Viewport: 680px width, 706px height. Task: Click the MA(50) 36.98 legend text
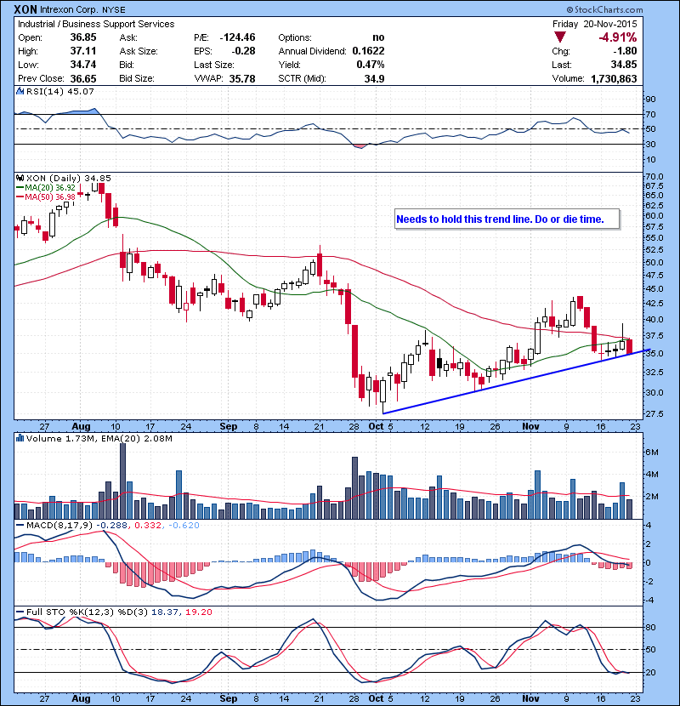(x=50, y=197)
